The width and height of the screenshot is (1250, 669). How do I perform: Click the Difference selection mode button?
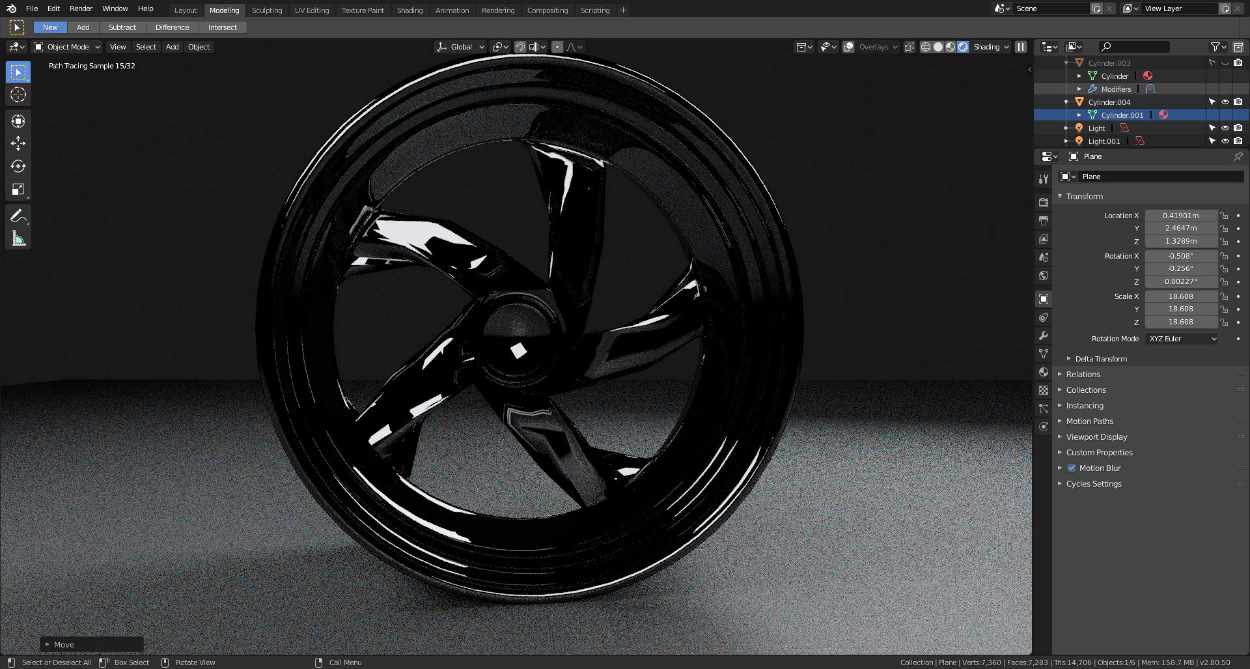click(x=172, y=27)
